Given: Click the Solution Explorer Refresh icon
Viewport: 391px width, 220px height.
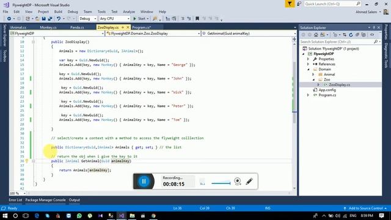Looking at the screenshot, I should [351, 35].
